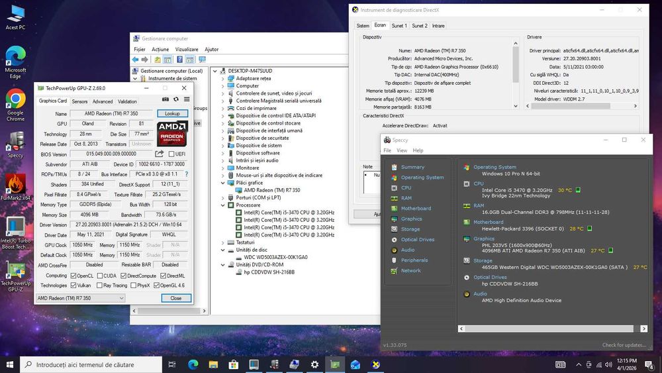
Task: Click Close button in GPU-Z
Action: (x=176, y=298)
